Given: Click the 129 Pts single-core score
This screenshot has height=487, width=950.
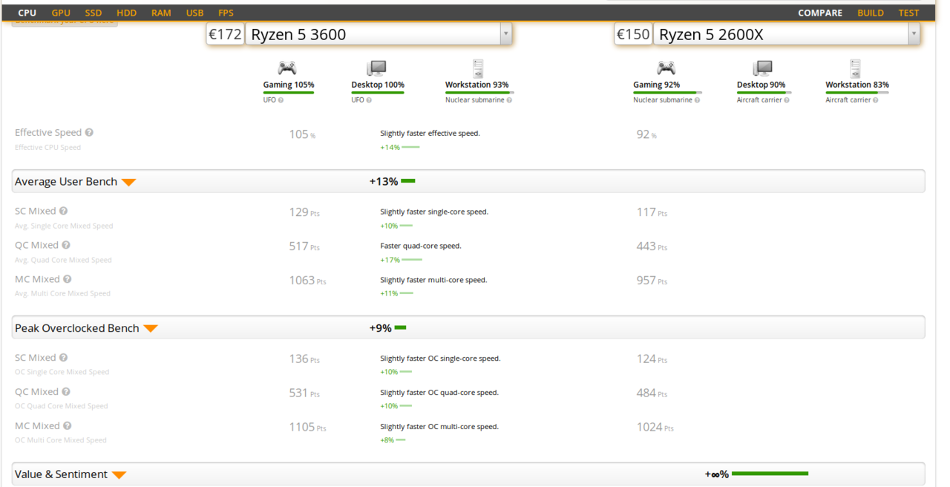Looking at the screenshot, I should [304, 212].
